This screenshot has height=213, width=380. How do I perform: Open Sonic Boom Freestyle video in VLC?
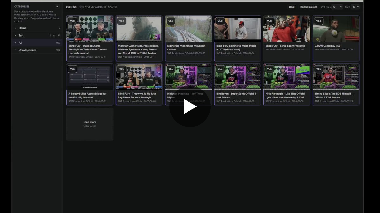[269, 21]
